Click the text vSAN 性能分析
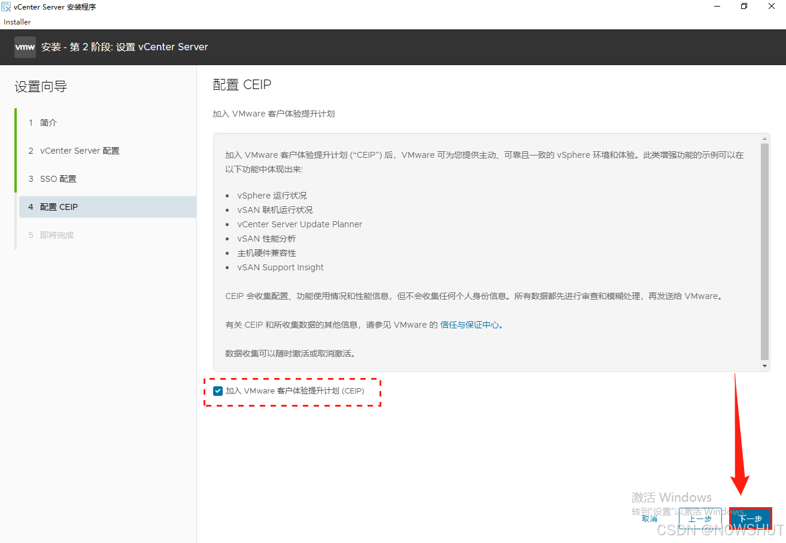786x543 pixels. (x=266, y=239)
